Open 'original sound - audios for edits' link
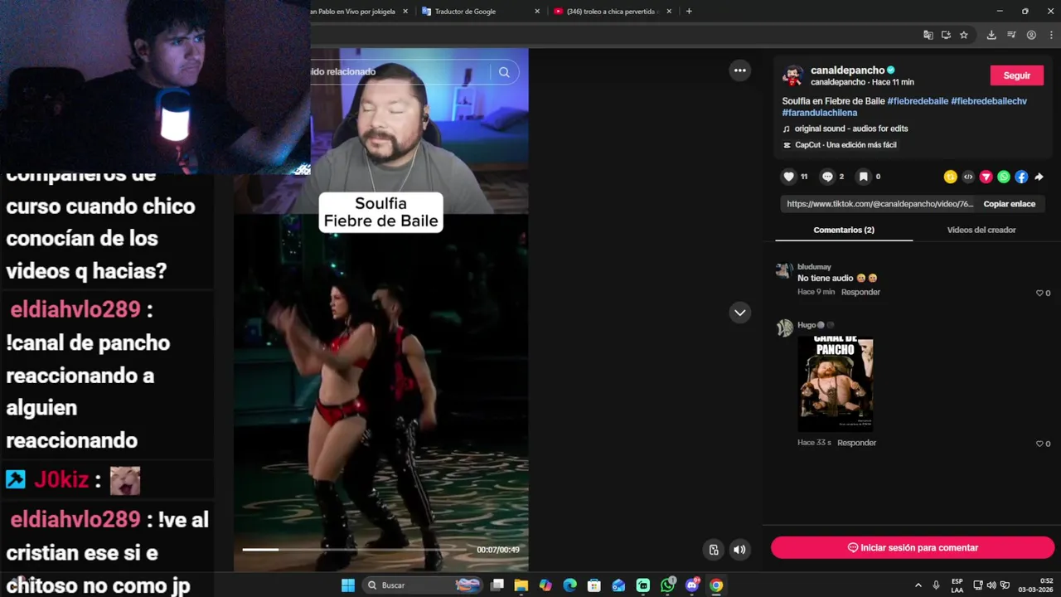The height and width of the screenshot is (597, 1061). (x=851, y=129)
